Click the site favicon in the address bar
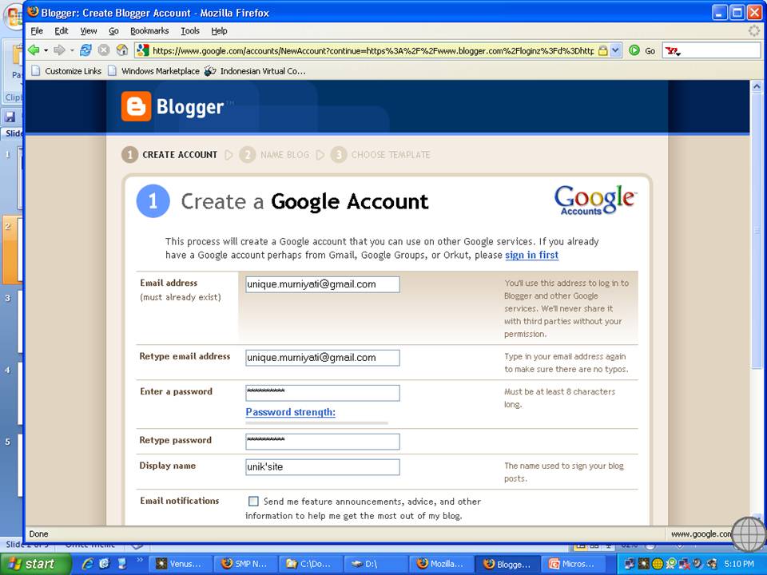The image size is (767, 575). (143, 50)
